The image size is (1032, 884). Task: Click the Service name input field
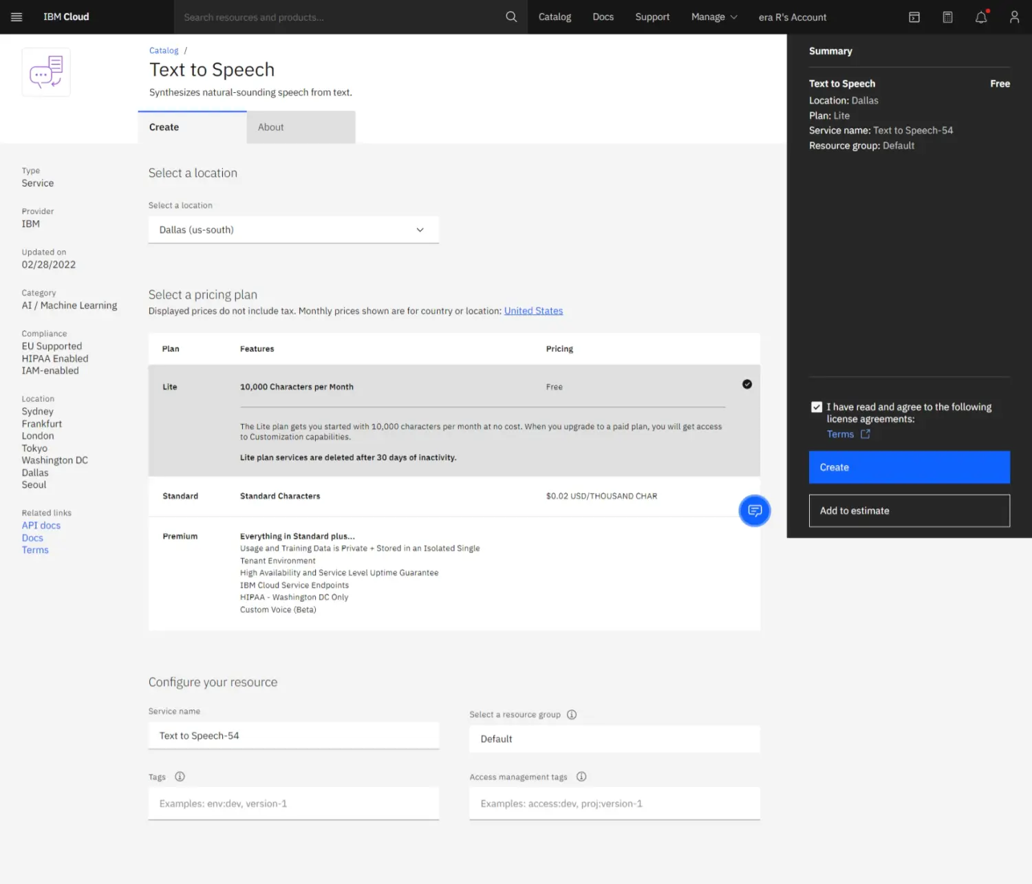(x=293, y=735)
